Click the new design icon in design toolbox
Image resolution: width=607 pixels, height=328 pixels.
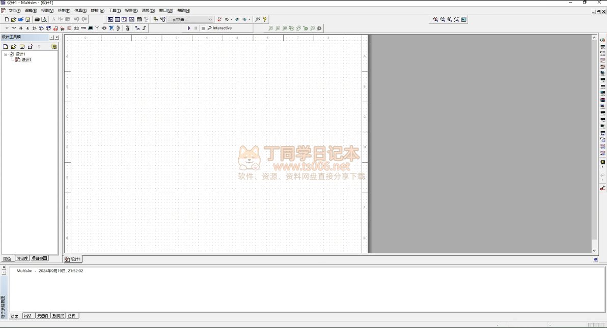click(6, 47)
